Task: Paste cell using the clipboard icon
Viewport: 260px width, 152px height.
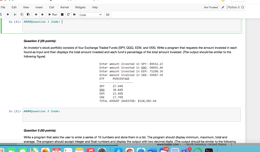Action: point(28,14)
